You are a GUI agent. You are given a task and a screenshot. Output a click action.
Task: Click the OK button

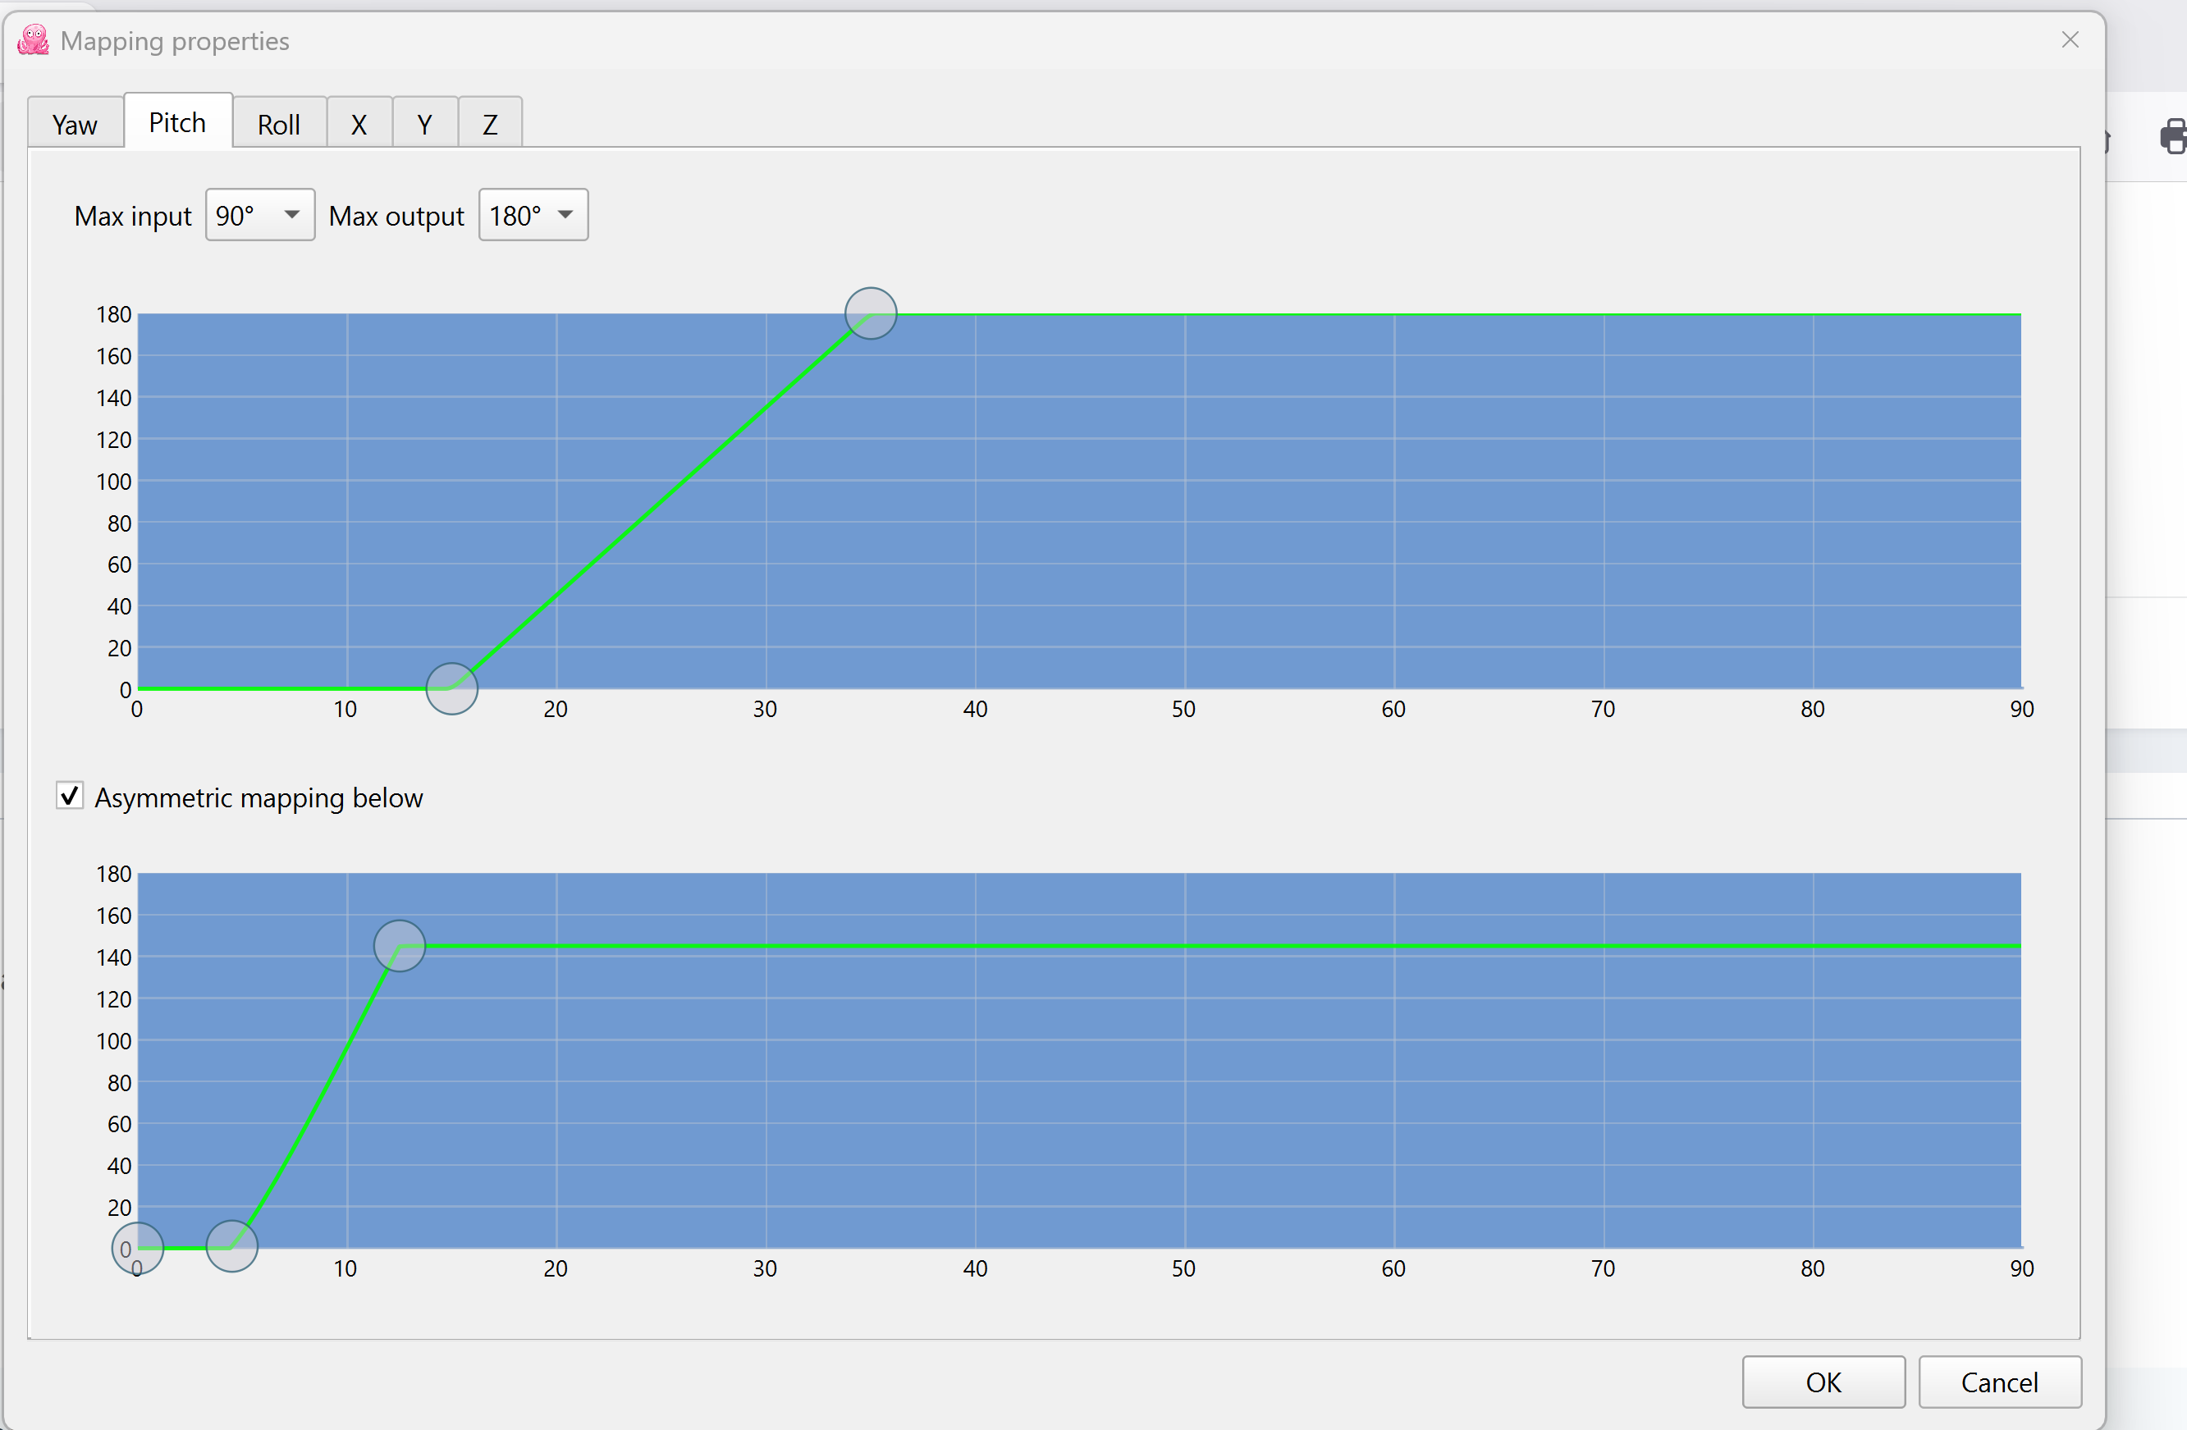point(1823,1382)
